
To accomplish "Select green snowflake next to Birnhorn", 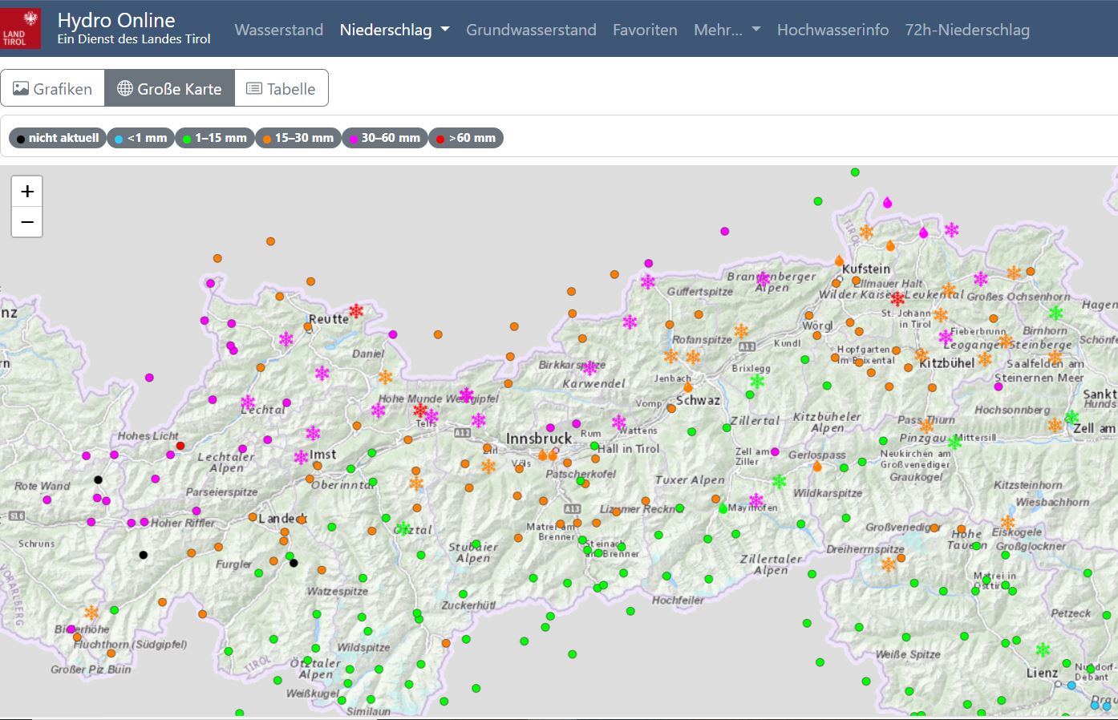I will 1056,313.
